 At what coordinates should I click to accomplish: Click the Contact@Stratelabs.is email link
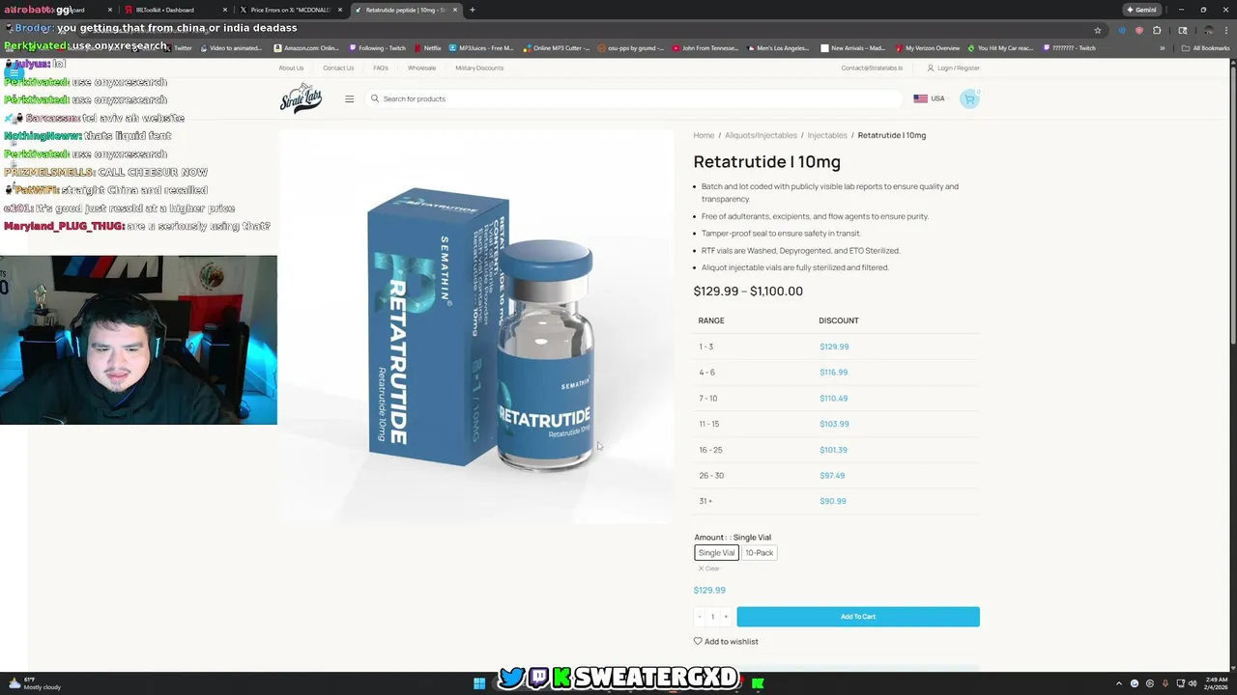click(x=872, y=68)
